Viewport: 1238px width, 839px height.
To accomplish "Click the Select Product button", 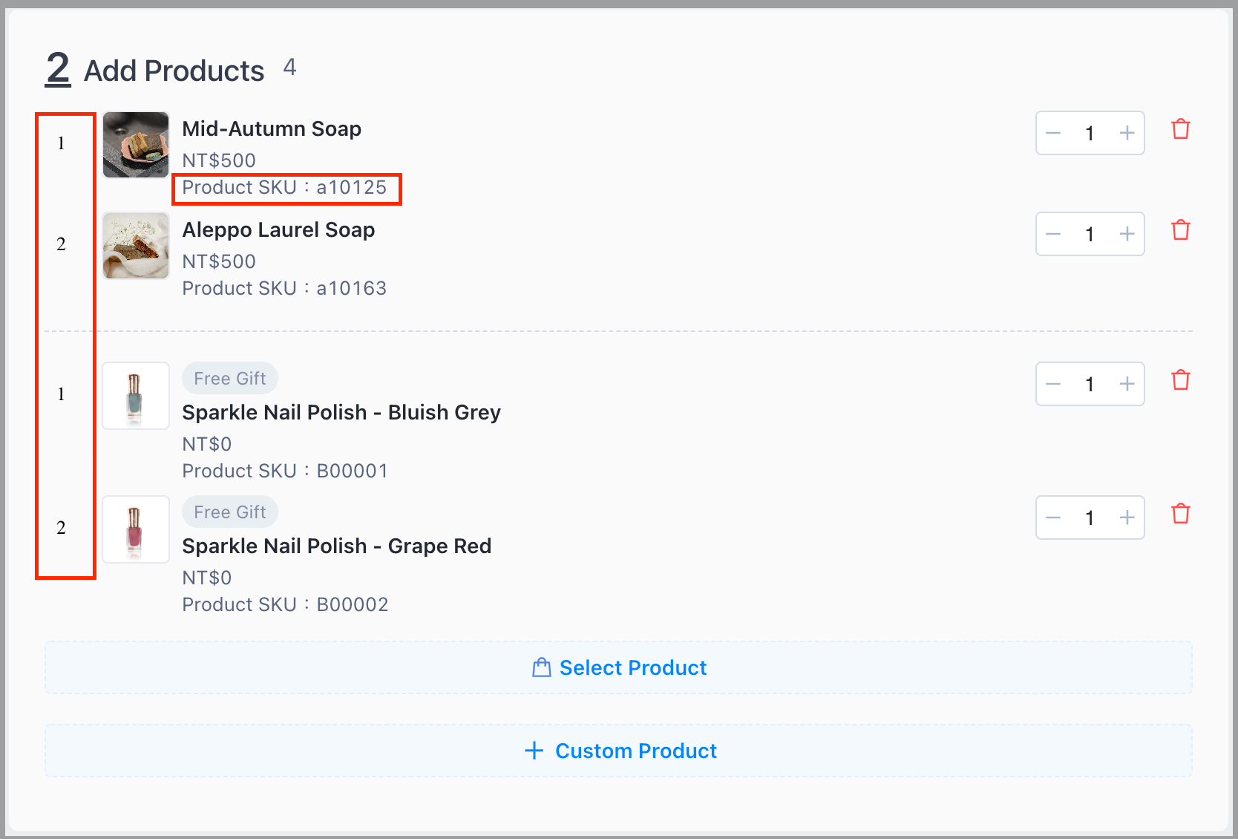I will 618,667.
